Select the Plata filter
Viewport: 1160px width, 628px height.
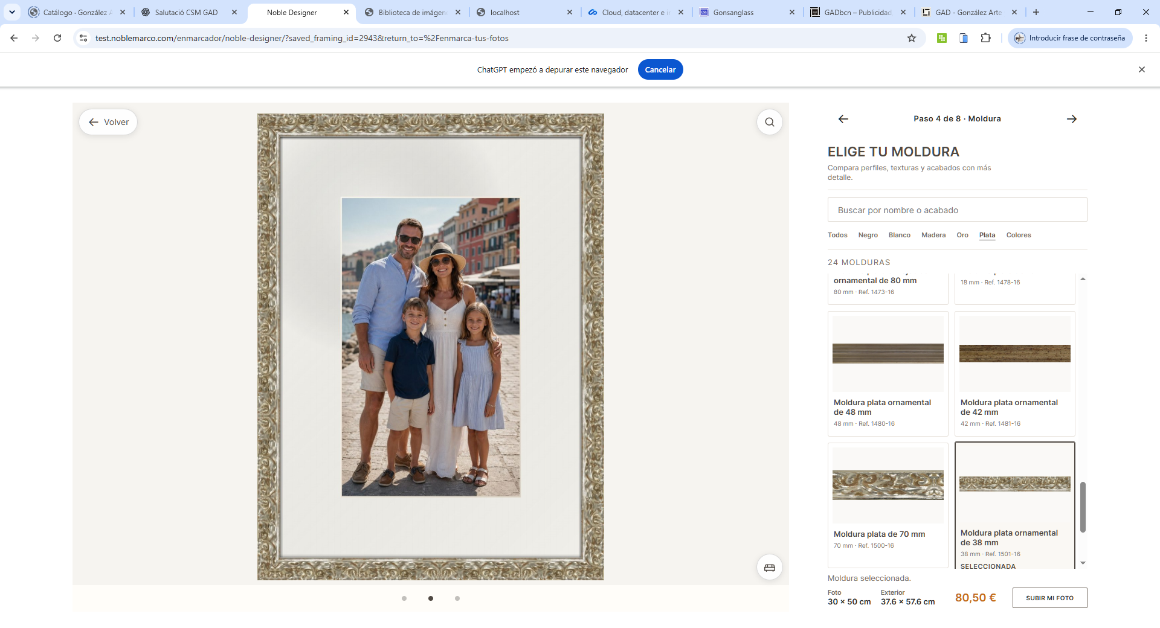click(987, 235)
